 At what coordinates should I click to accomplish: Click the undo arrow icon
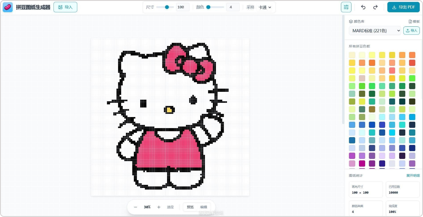[363, 7]
